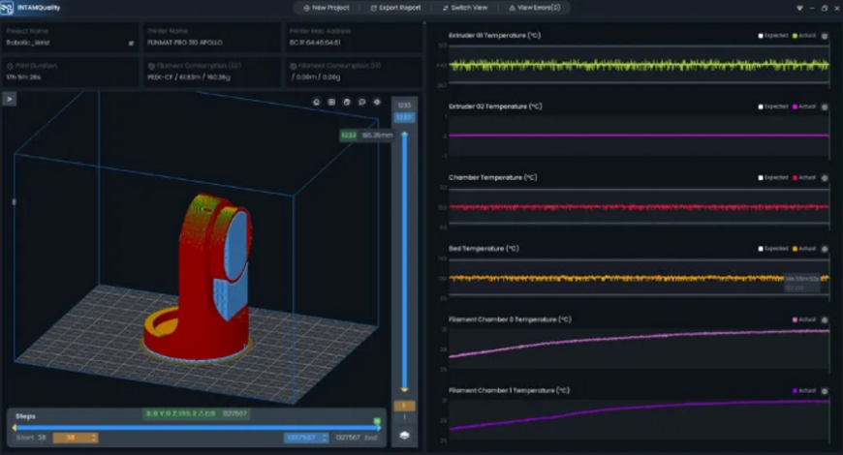Screen dimensions: 843x455
Task: Click the Export Report button
Action: click(395, 8)
